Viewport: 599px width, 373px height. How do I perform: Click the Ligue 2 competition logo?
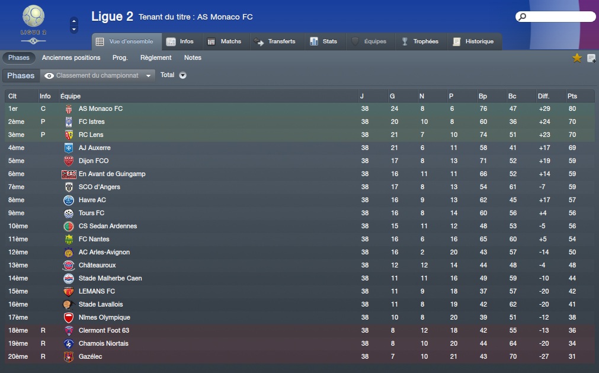point(33,24)
